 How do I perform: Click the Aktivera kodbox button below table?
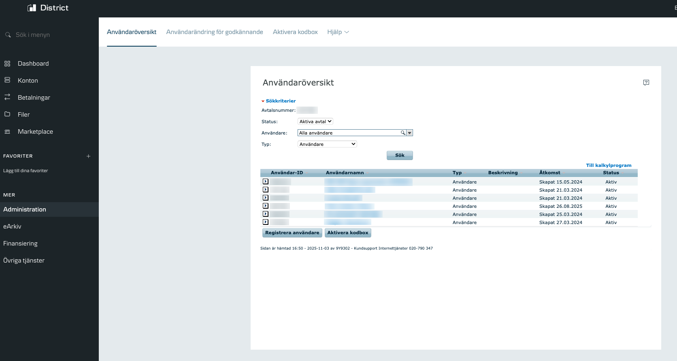tap(348, 233)
